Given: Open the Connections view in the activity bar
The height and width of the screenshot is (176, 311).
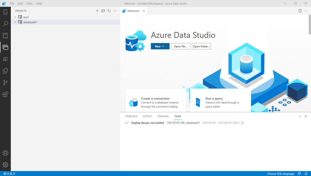Looking at the screenshot, I should point(5,12).
